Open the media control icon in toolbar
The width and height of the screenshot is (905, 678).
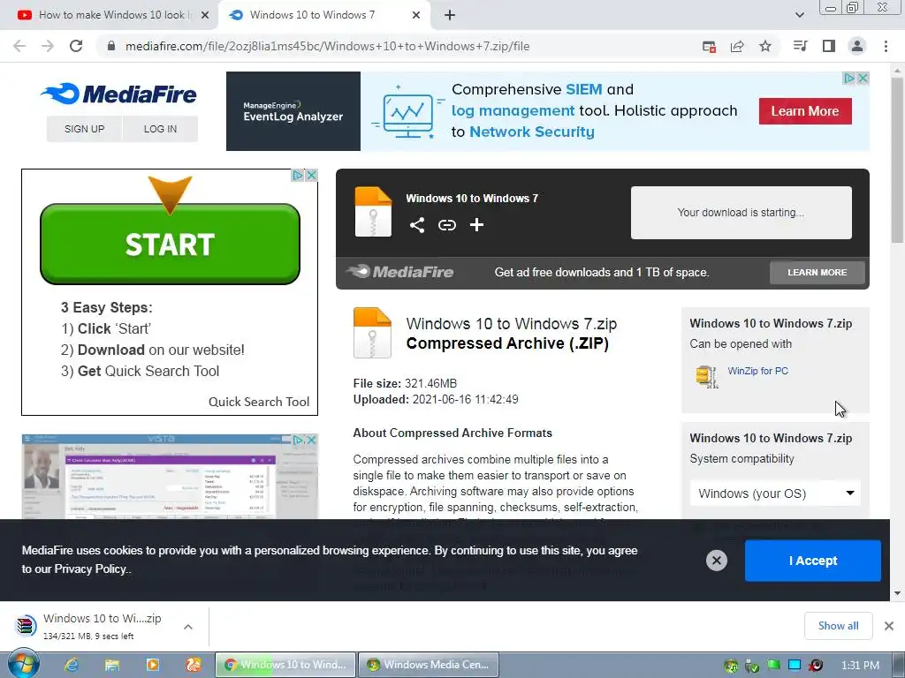(x=800, y=46)
